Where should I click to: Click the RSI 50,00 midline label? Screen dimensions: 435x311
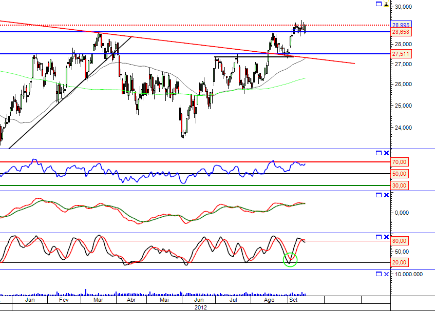[400, 174]
